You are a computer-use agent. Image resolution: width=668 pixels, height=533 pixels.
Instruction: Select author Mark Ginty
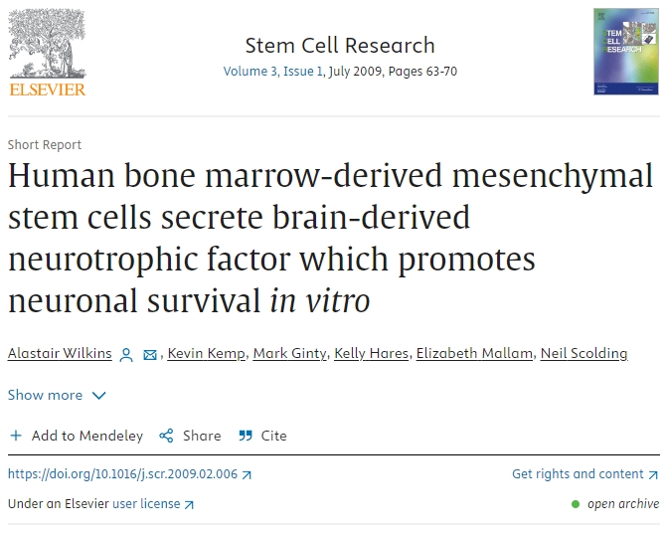tap(289, 354)
